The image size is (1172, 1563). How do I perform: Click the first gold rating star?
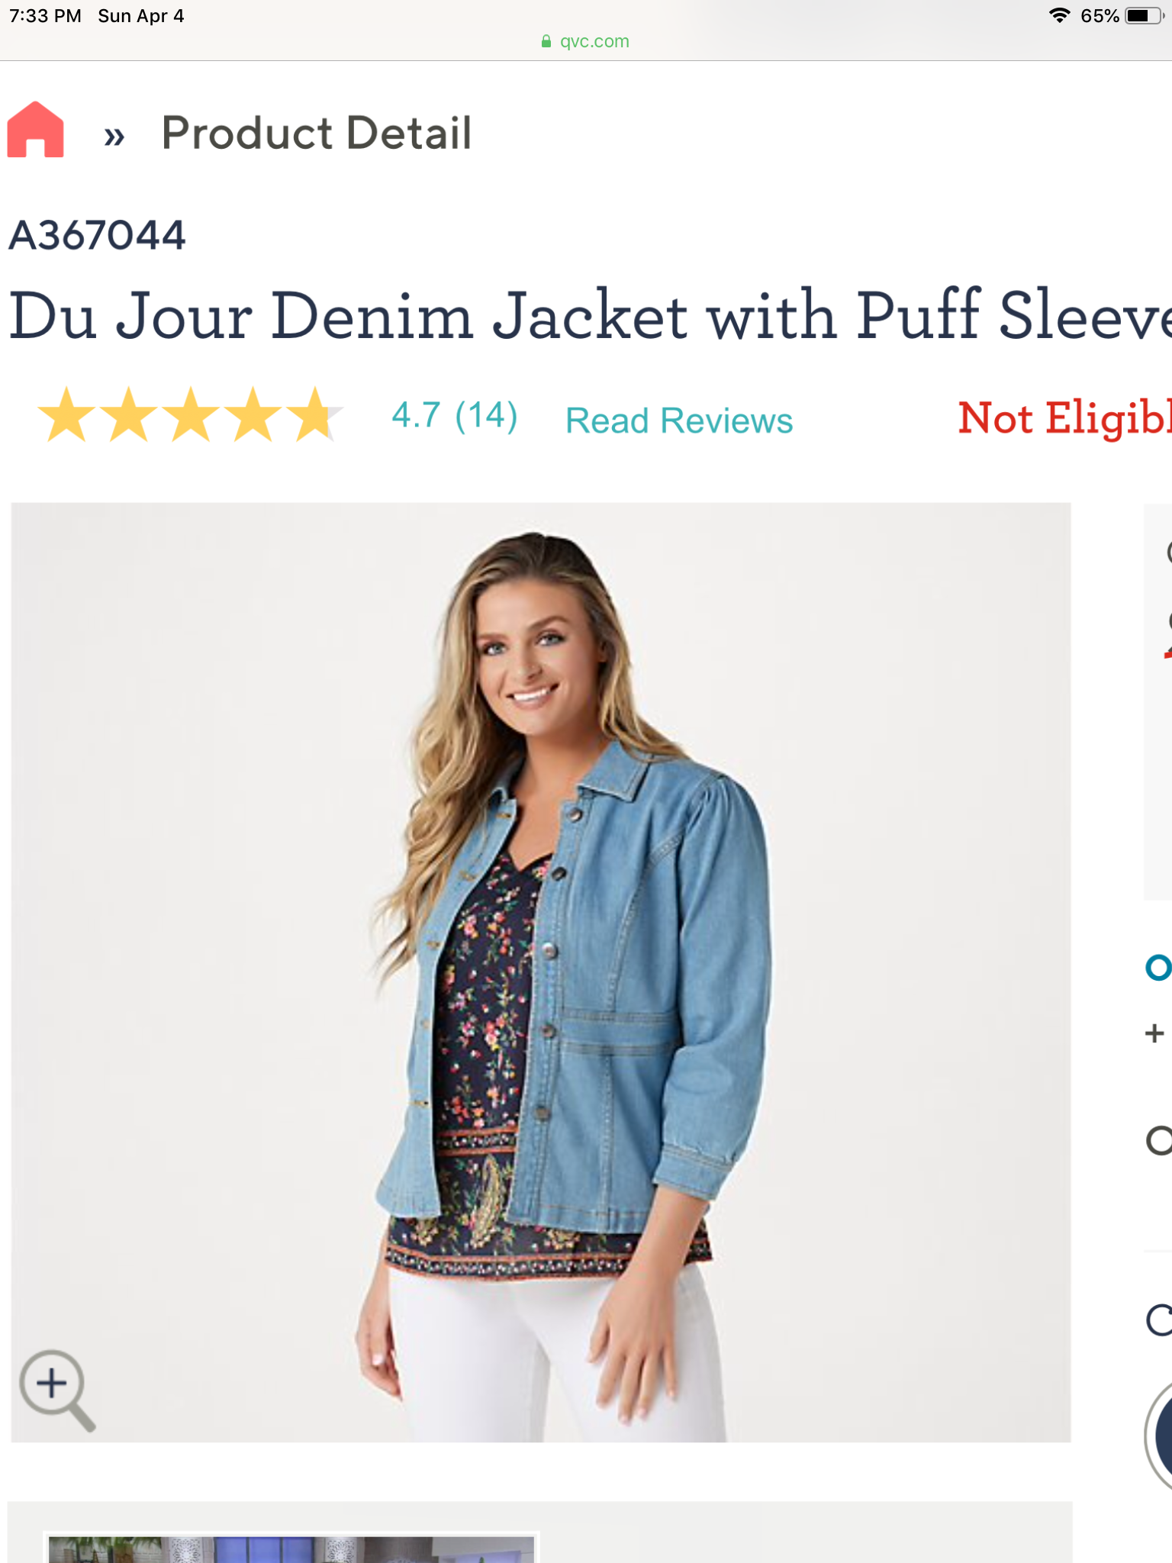(67, 416)
